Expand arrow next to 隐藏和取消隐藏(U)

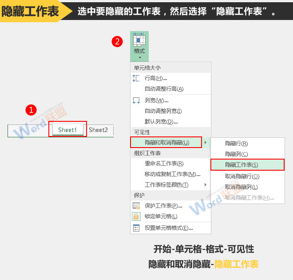click(206, 143)
